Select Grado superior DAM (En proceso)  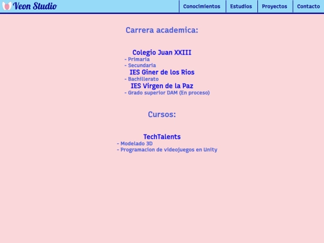[x=167, y=92]
